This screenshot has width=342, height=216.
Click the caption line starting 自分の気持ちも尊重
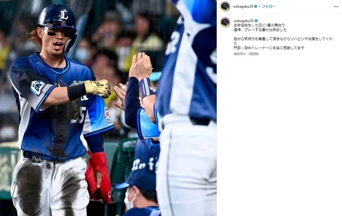[283, 39]
